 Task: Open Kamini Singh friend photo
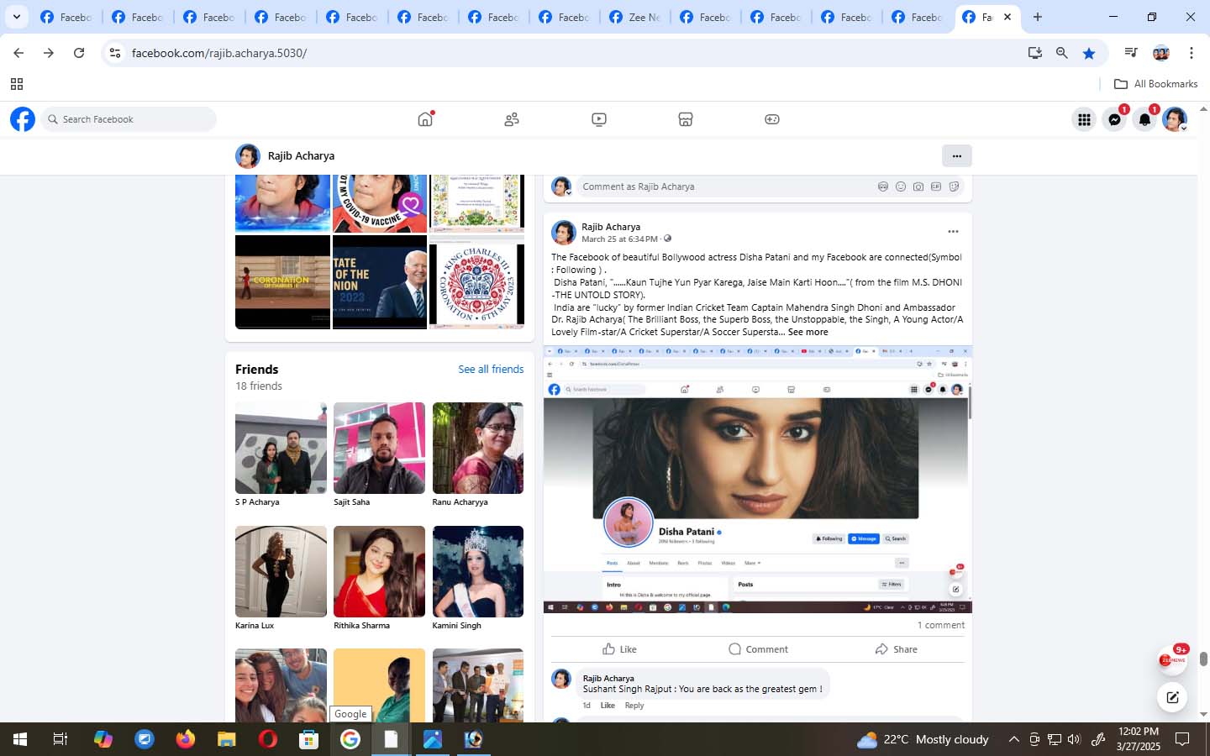coord(478,571)
